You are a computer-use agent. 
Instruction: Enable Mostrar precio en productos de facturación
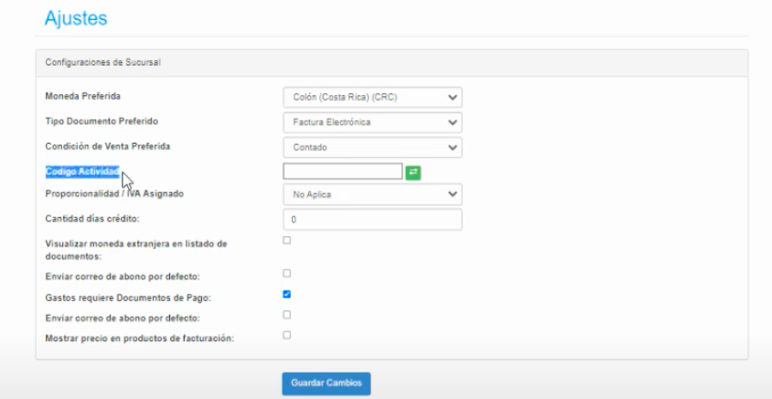tap(286, 335)
